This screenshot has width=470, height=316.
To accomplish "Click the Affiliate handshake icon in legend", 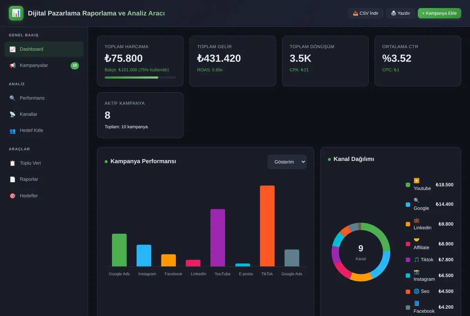I will (x=416, y=240).
